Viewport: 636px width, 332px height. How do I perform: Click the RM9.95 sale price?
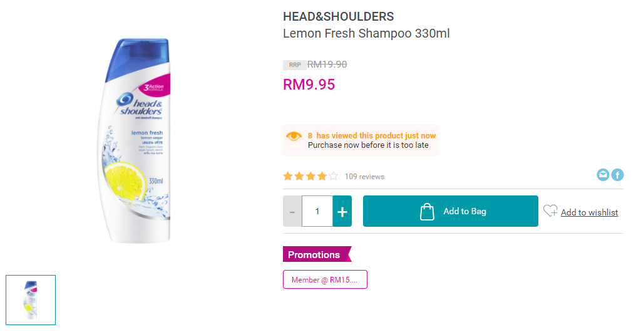pos(309,85)
